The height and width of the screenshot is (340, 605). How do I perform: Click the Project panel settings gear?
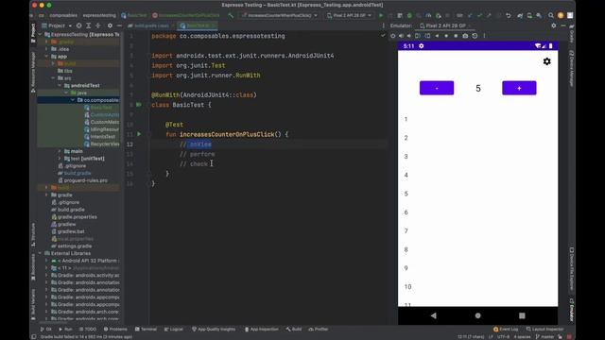tap(110, 25)
